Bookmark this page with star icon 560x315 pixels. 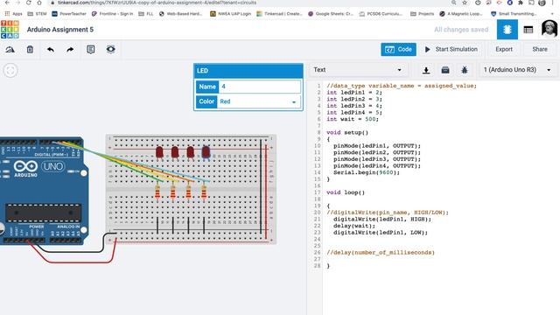pyautogui.click(x=465, y=3)
